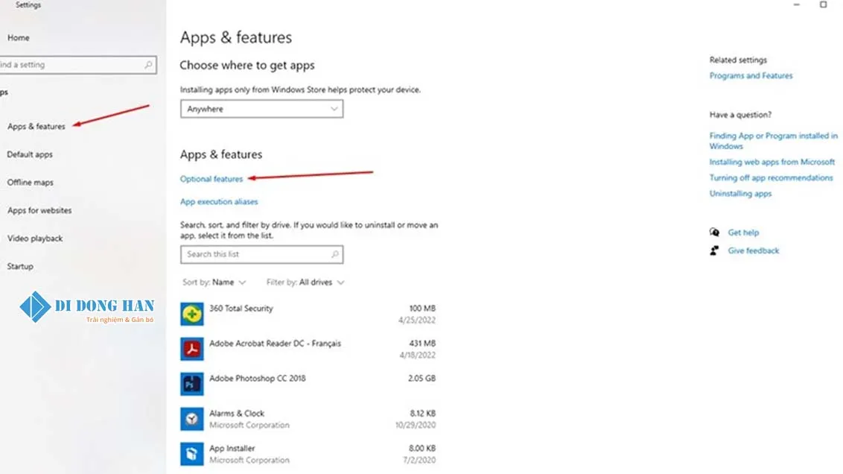This screenshot has width=843, height=474.
Task: Open Programs and Features related setting
Action: (x=751, y=76)
